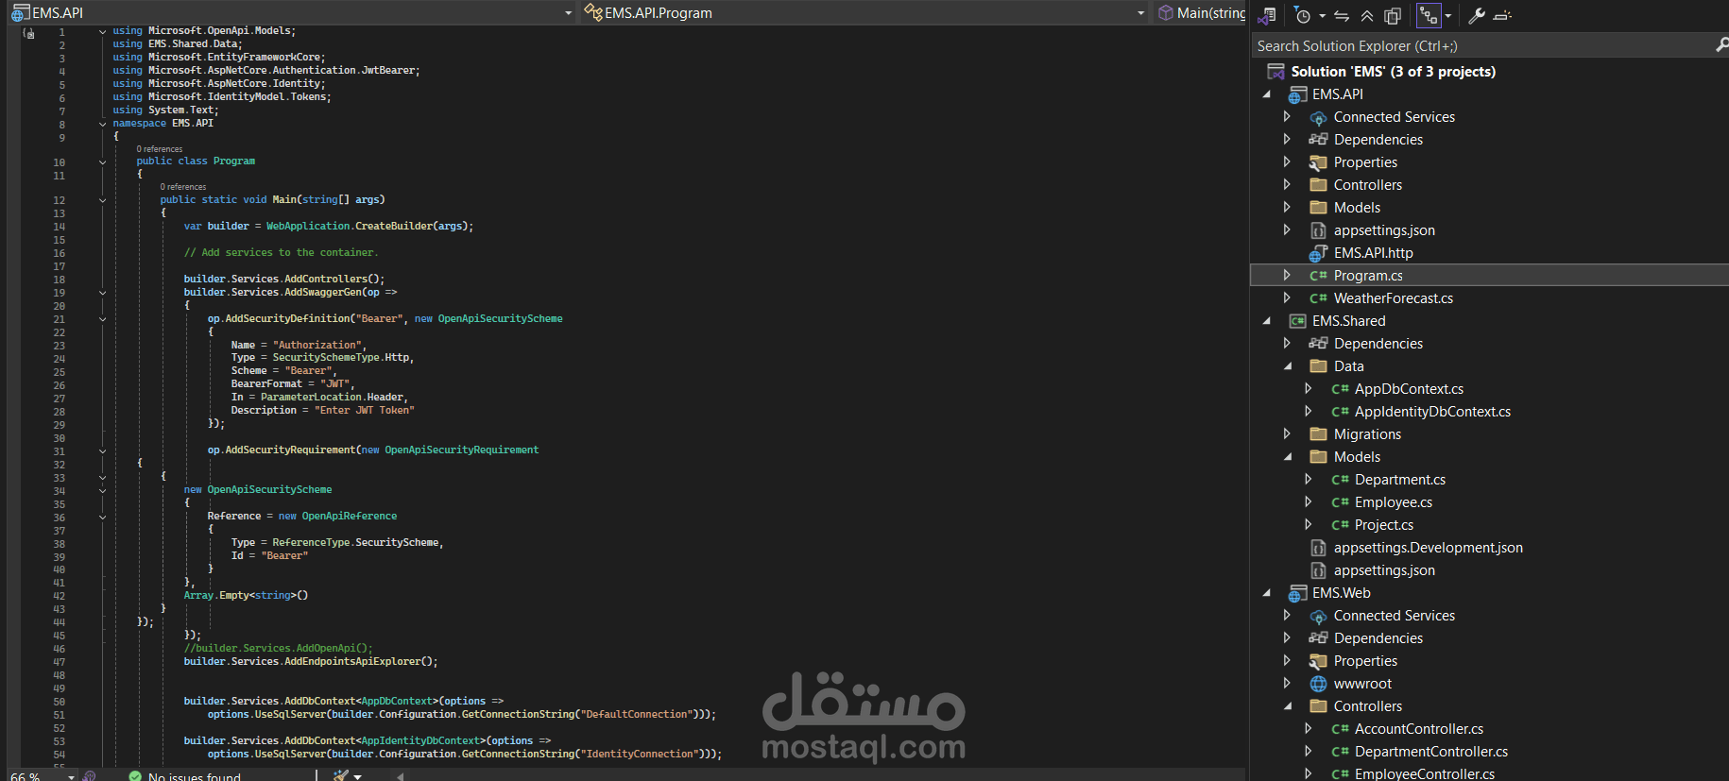Screen dimensions: 1729x781
Task: Toggle Show All Files icon
Action: point(1393,15)
